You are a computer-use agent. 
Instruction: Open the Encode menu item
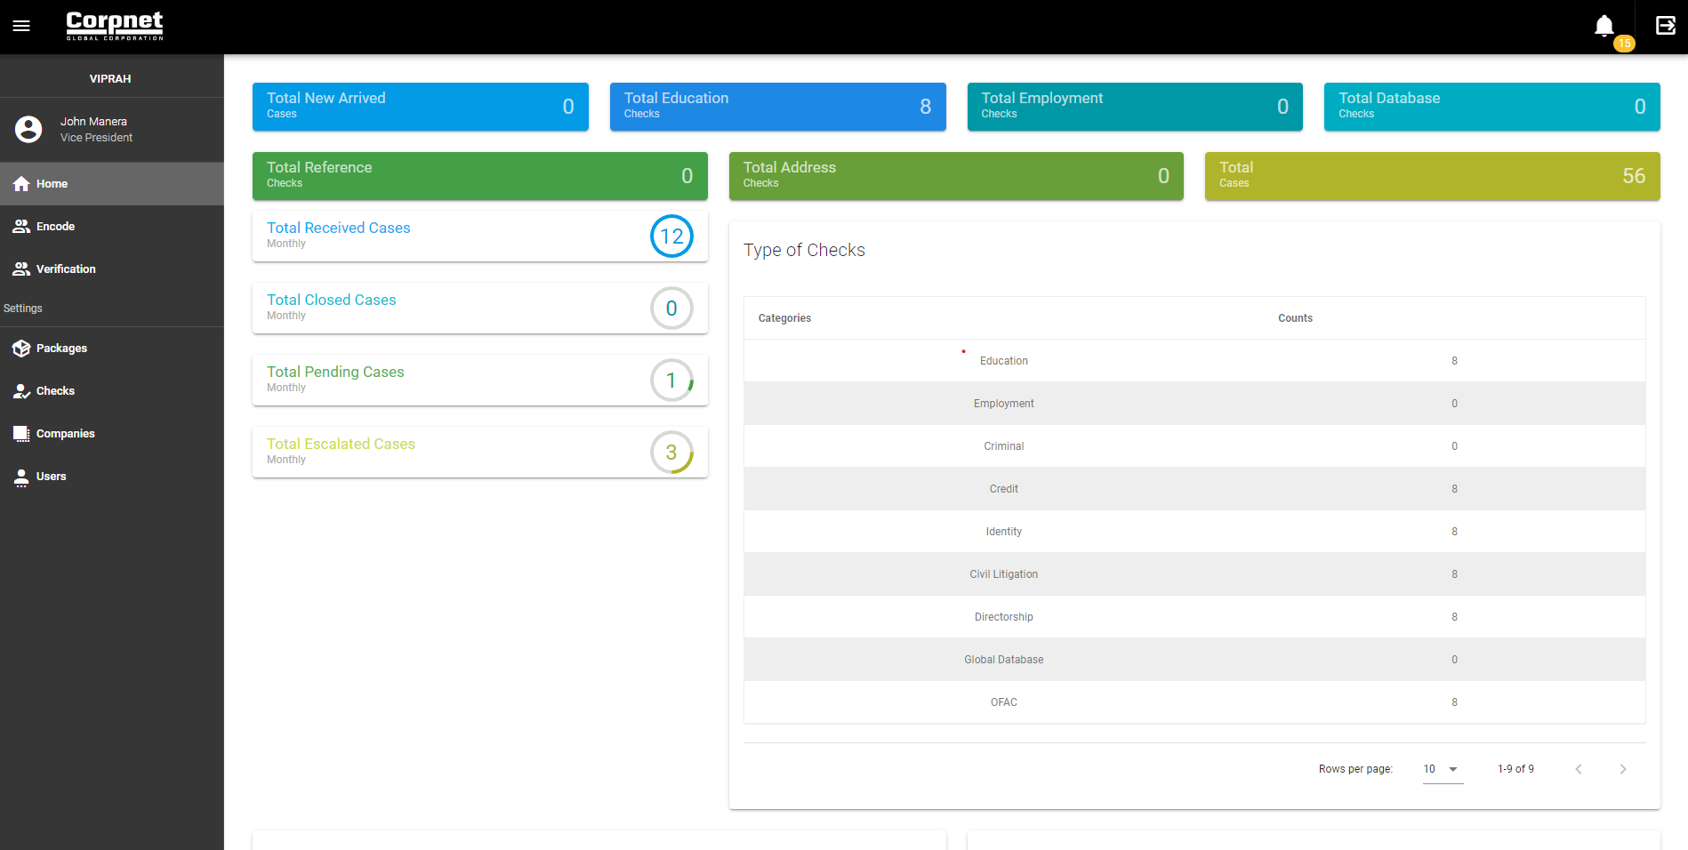[55, 227]
